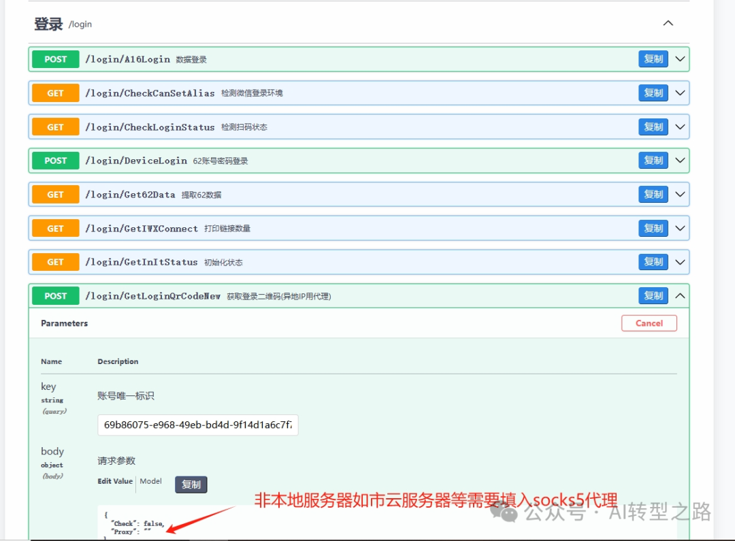Expand the A16Login endpoint details
The image size is (735, 541).
(680, 59)
